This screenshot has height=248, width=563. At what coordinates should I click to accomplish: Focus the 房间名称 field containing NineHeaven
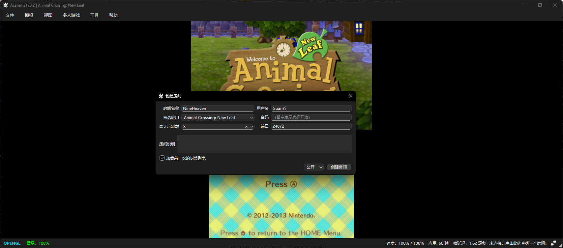click(x=218, y=108)
